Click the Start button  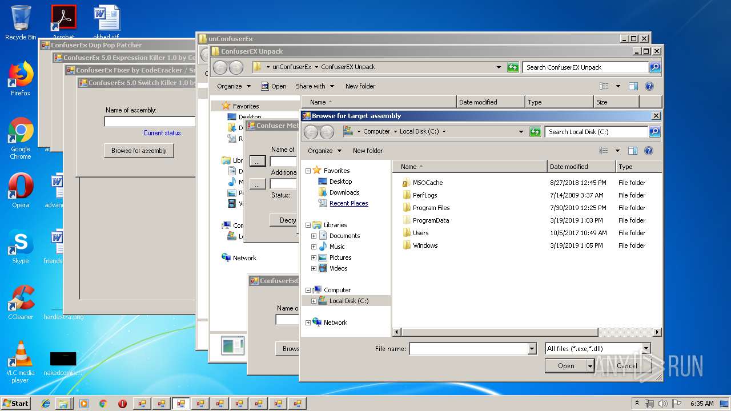coord(15,403)
